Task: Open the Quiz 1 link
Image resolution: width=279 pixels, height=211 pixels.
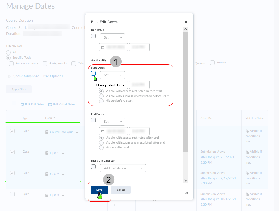Action: 54,153
